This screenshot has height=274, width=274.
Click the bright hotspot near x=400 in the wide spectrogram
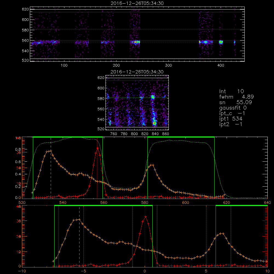click(221, 42)
